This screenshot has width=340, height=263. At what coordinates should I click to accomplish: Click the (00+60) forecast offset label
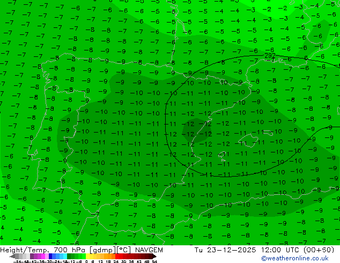pyautogui.click(x=319, y=250)
